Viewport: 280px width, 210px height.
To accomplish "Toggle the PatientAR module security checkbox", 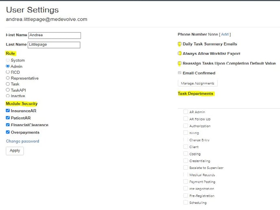I will pos(8,118).
